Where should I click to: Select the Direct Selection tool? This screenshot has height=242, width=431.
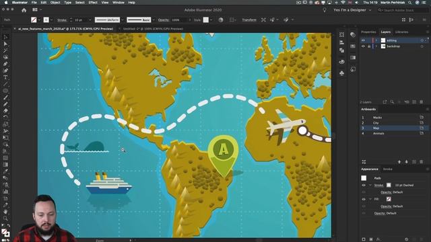point(5,44)
